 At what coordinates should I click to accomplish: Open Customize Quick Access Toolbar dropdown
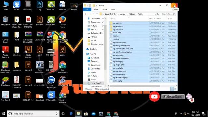point(97,6)
